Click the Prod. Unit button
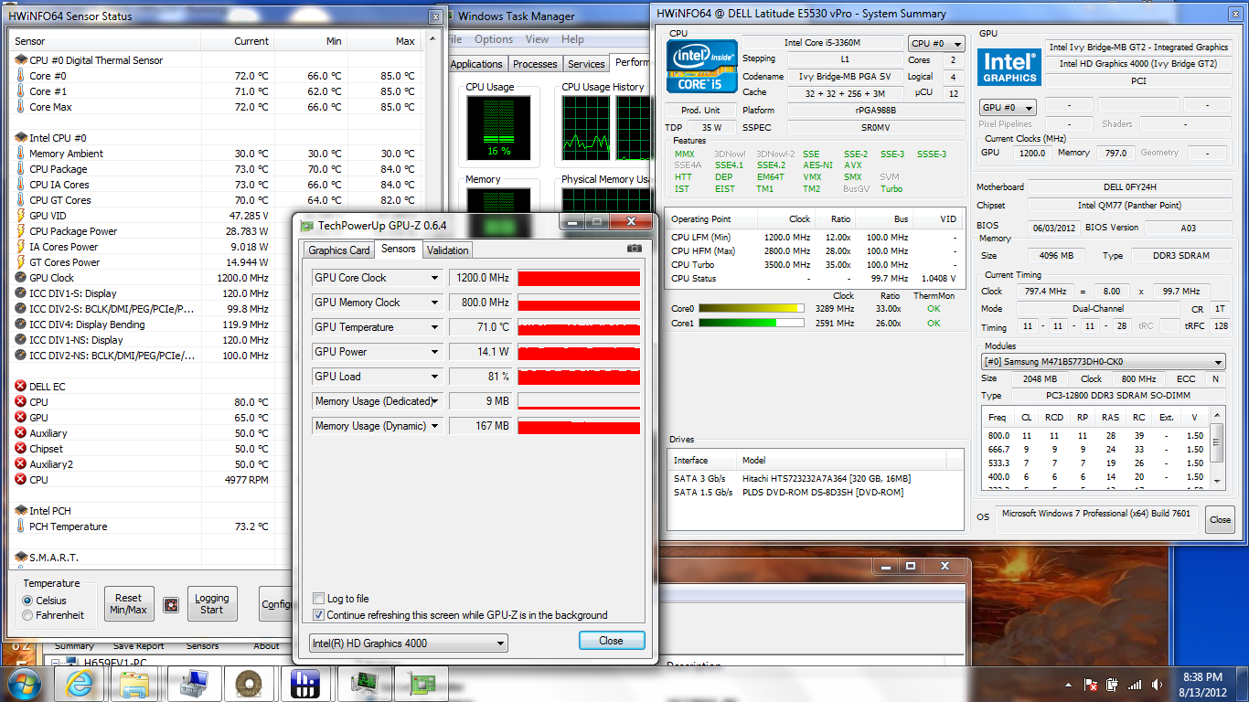 coord(700,111)
